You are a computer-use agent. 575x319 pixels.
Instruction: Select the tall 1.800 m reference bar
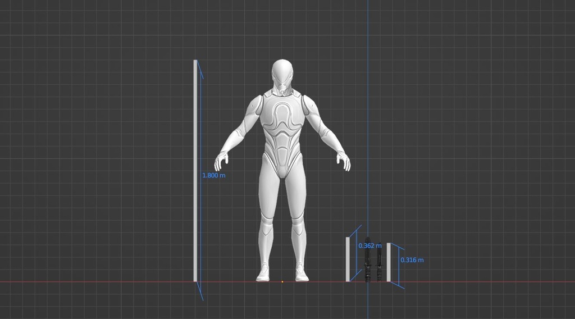pos(195,171)
